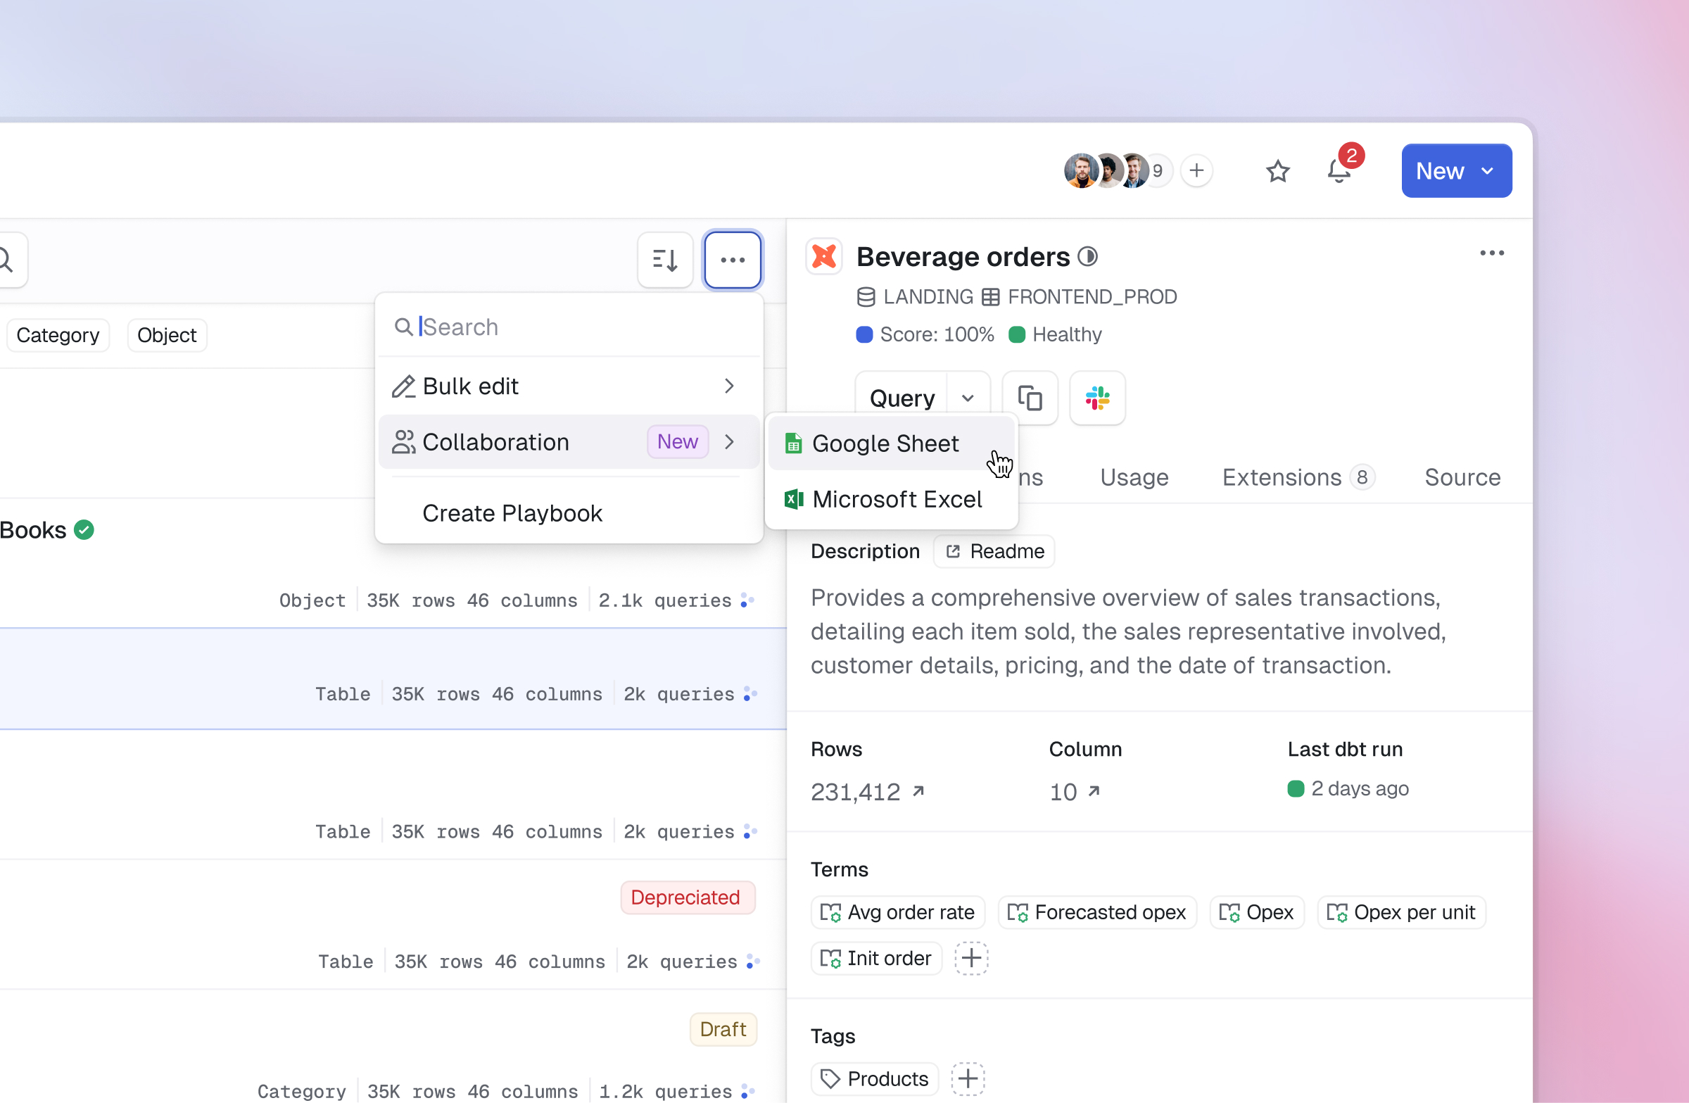Click the Slack share icon

click(1096, 398)
